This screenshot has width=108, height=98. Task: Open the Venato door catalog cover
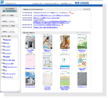(x=30, y=42)
